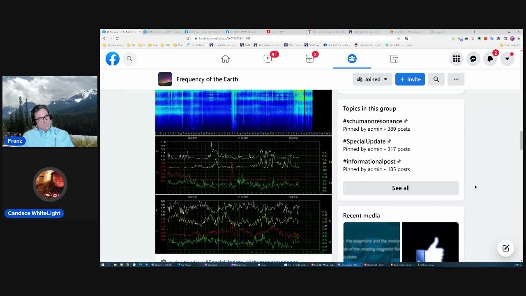This screenshot has height=296, width=526.
Task: Open Facebook search magnifier icon
Action: pyautogui.click(x=129, y=59)
